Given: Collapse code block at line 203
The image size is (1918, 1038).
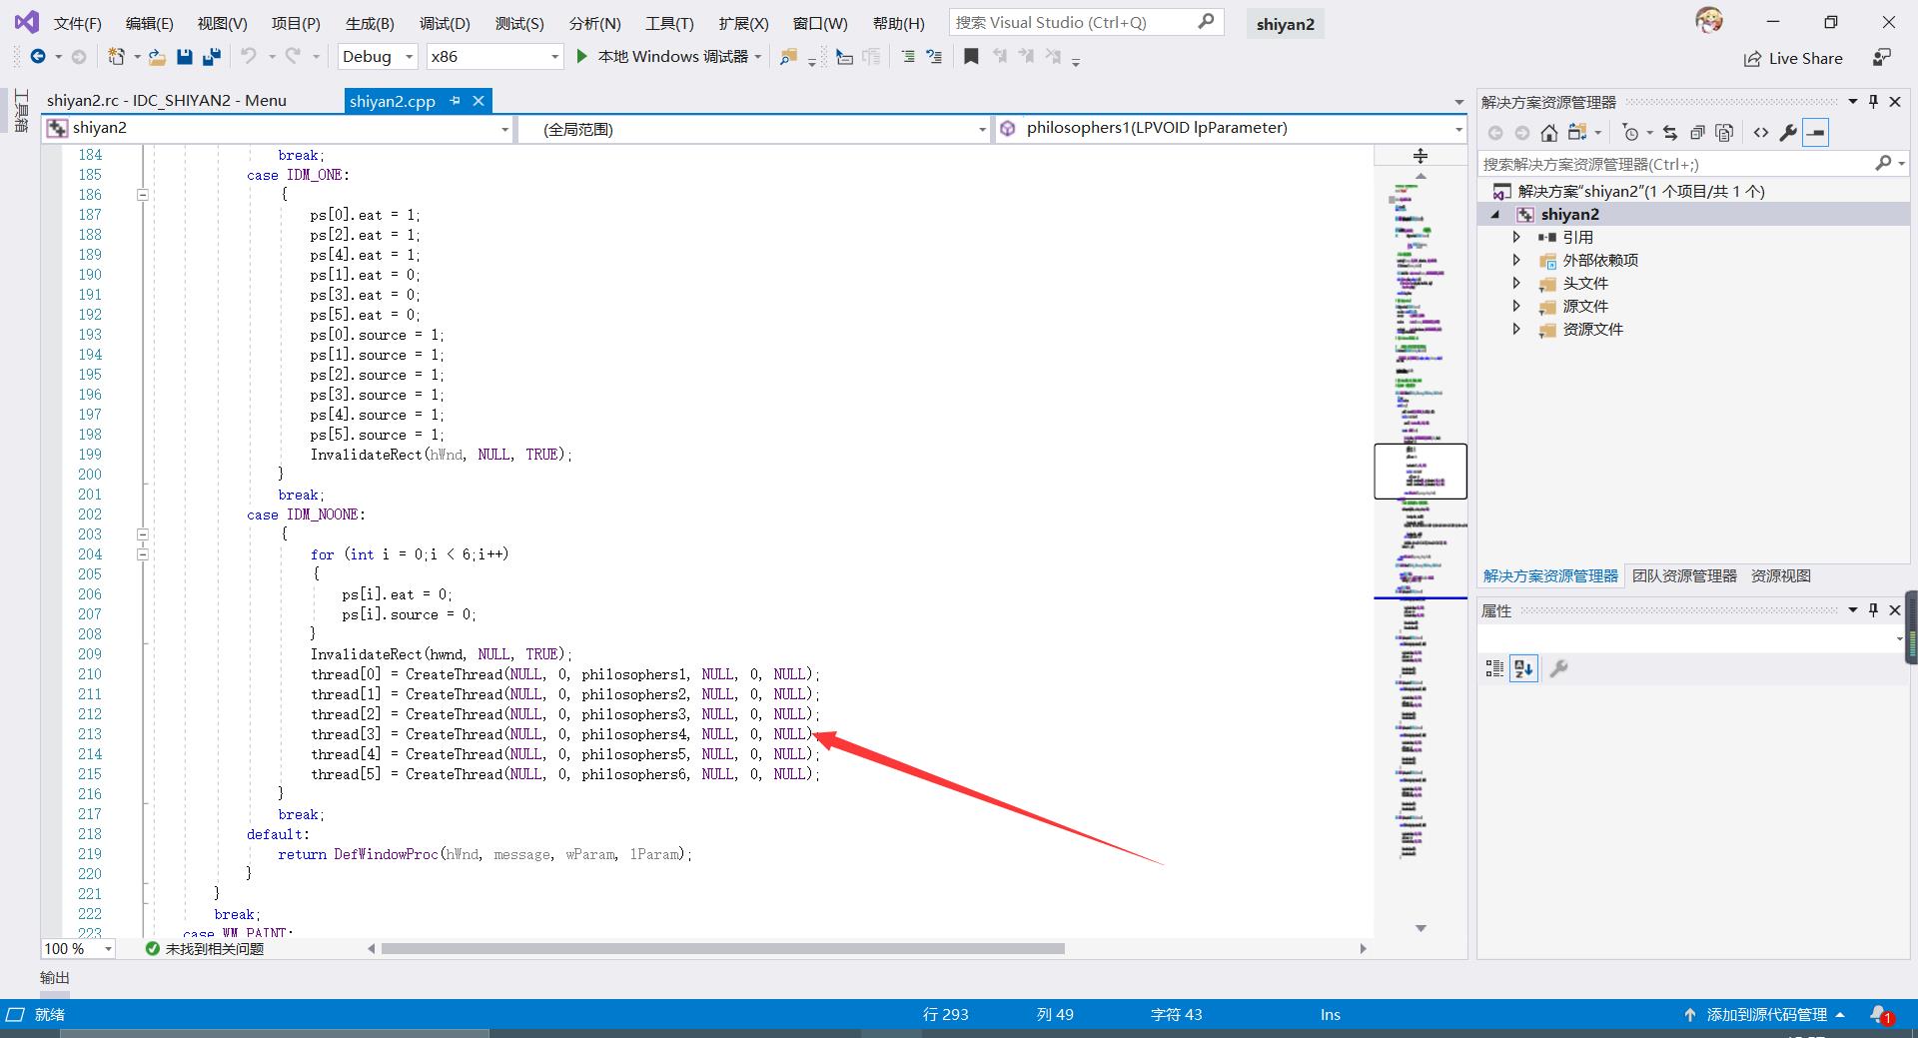Looking at the screenshot, I should coord(143,534).
